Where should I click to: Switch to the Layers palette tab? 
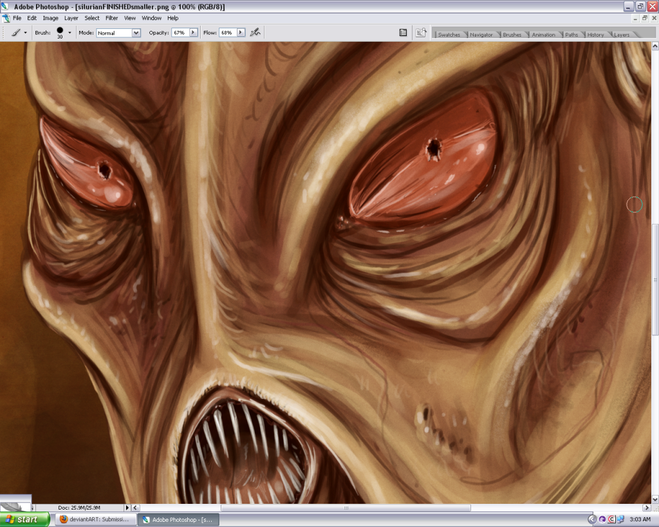tap(622, 35)
